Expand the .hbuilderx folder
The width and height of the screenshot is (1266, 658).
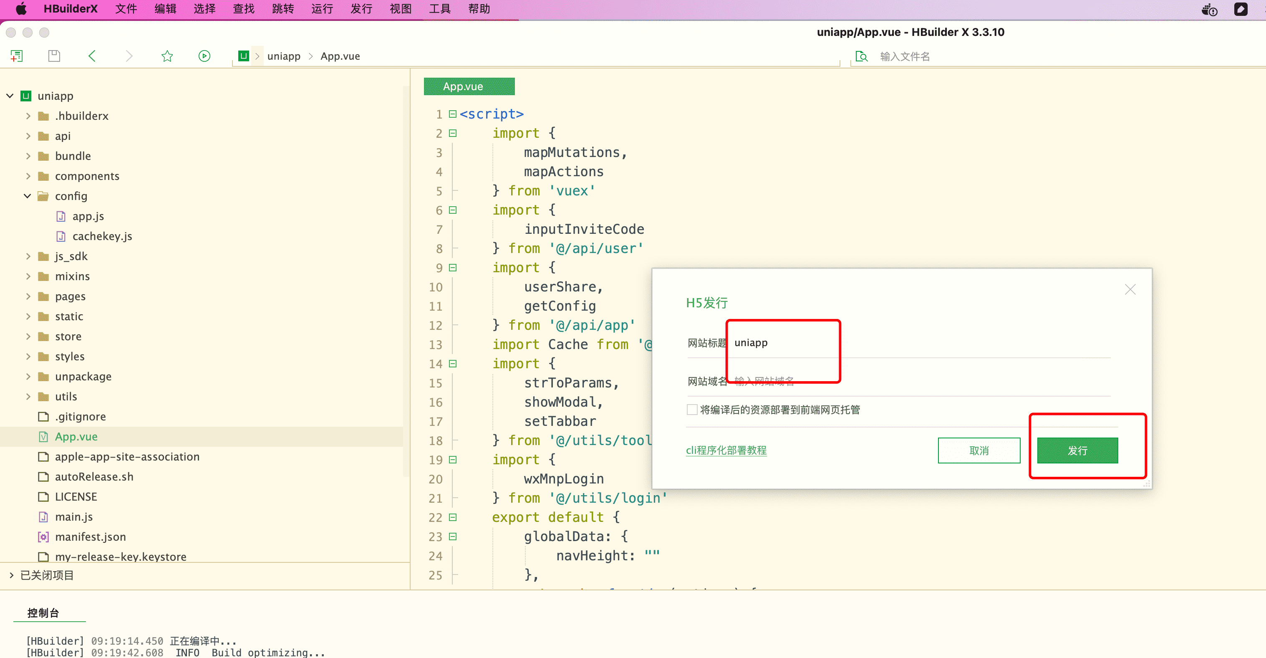tap(28, 116)
